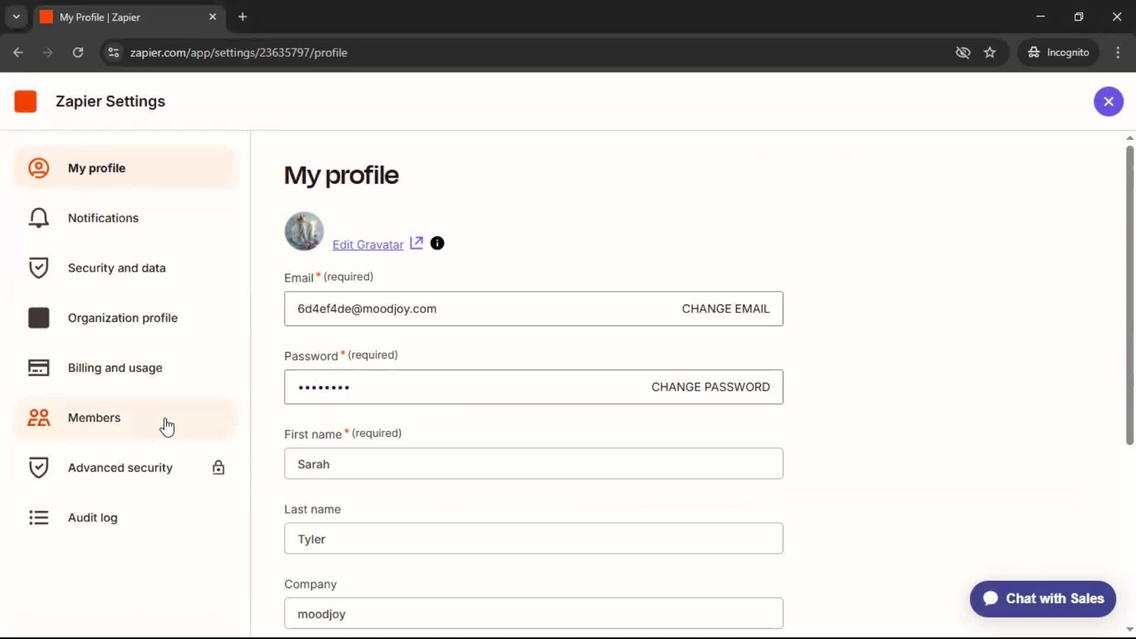Click the third-party cookies blocked eye icon
This screenshot has height=639, width=1136.
click(x=963, y=53)
